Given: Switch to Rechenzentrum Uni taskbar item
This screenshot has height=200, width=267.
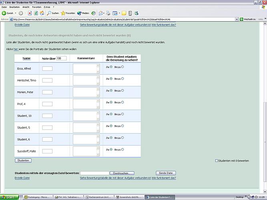Looking at the screenshot, I should [99, 197].
